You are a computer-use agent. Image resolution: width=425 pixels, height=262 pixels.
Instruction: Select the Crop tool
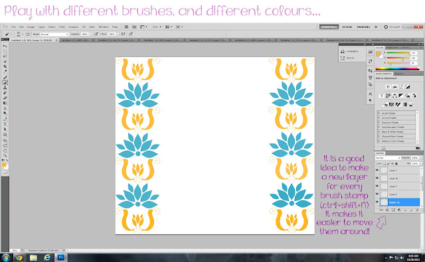click(5, 66)
